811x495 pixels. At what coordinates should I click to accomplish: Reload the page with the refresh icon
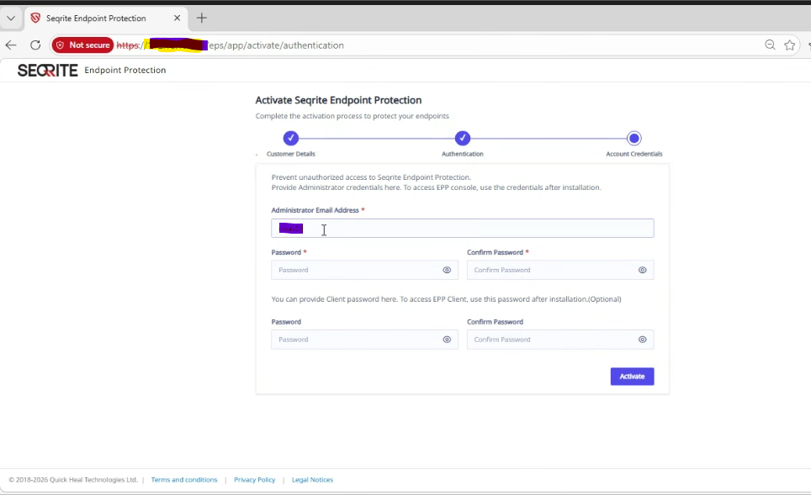click(34, 45)
